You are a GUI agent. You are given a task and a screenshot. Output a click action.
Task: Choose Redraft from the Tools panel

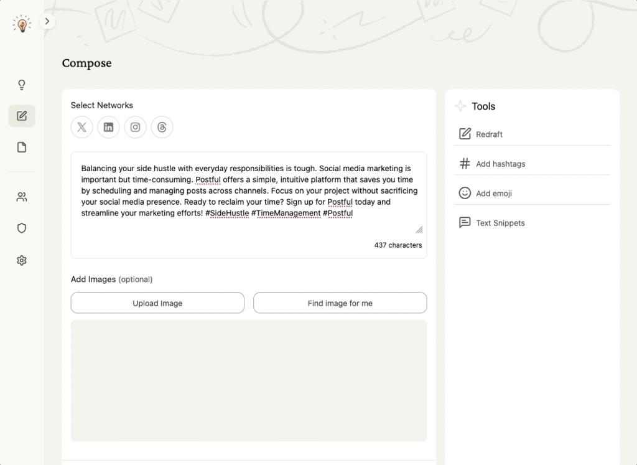pyautogui.click(x=489, y=134)
